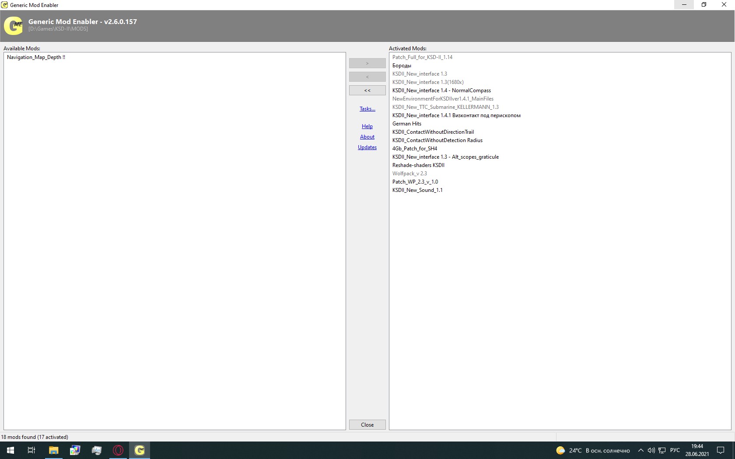
Task: Show hidden tray icons chevron
Action: point(641,450)
